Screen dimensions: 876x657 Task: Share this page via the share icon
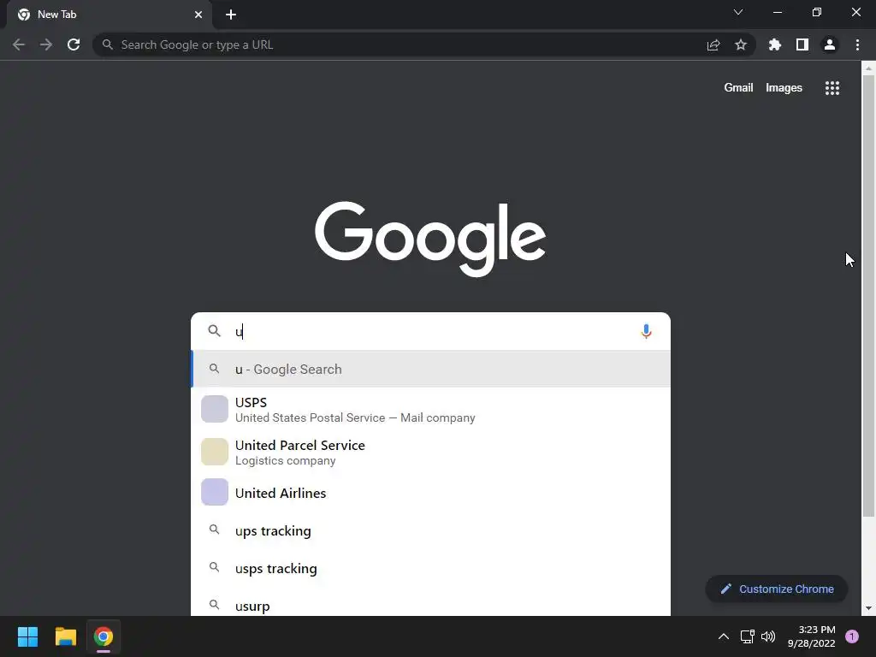point(713,44)
